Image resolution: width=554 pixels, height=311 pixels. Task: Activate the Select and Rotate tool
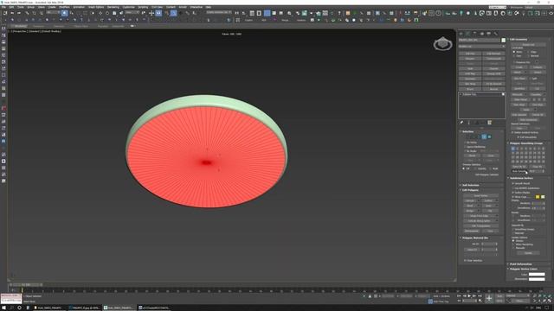click(107, 13)
